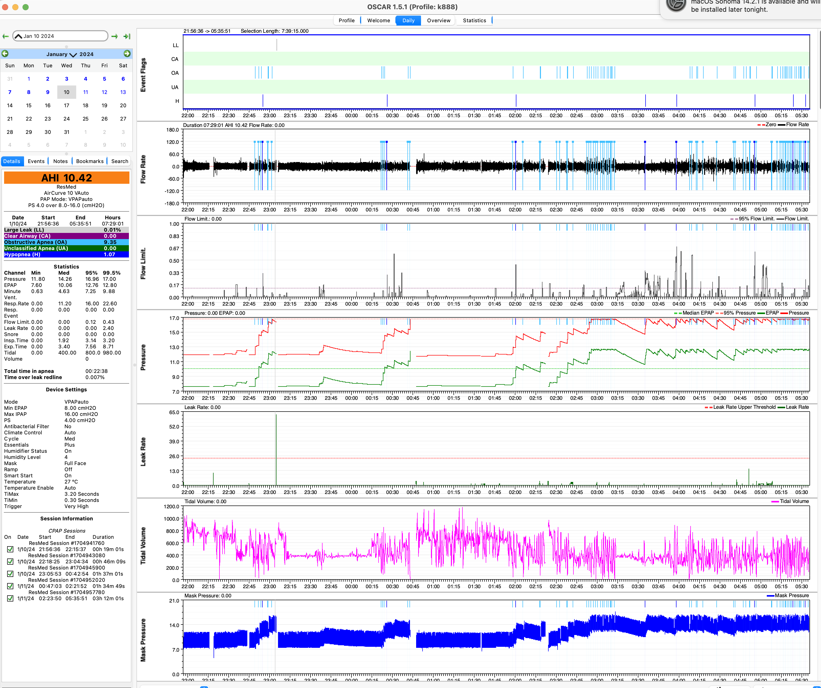Click the Event Flags graph title
This screenshot has height=688, width=821.
pyautogui.click(x=143, y=75)
